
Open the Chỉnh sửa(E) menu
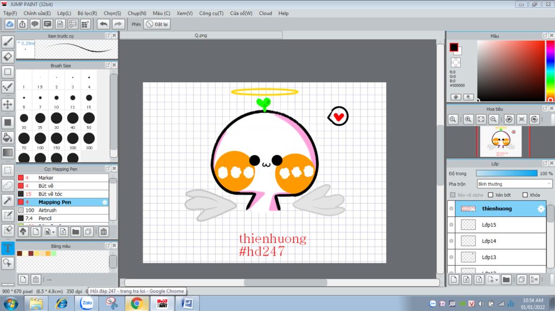pos(37,13)
